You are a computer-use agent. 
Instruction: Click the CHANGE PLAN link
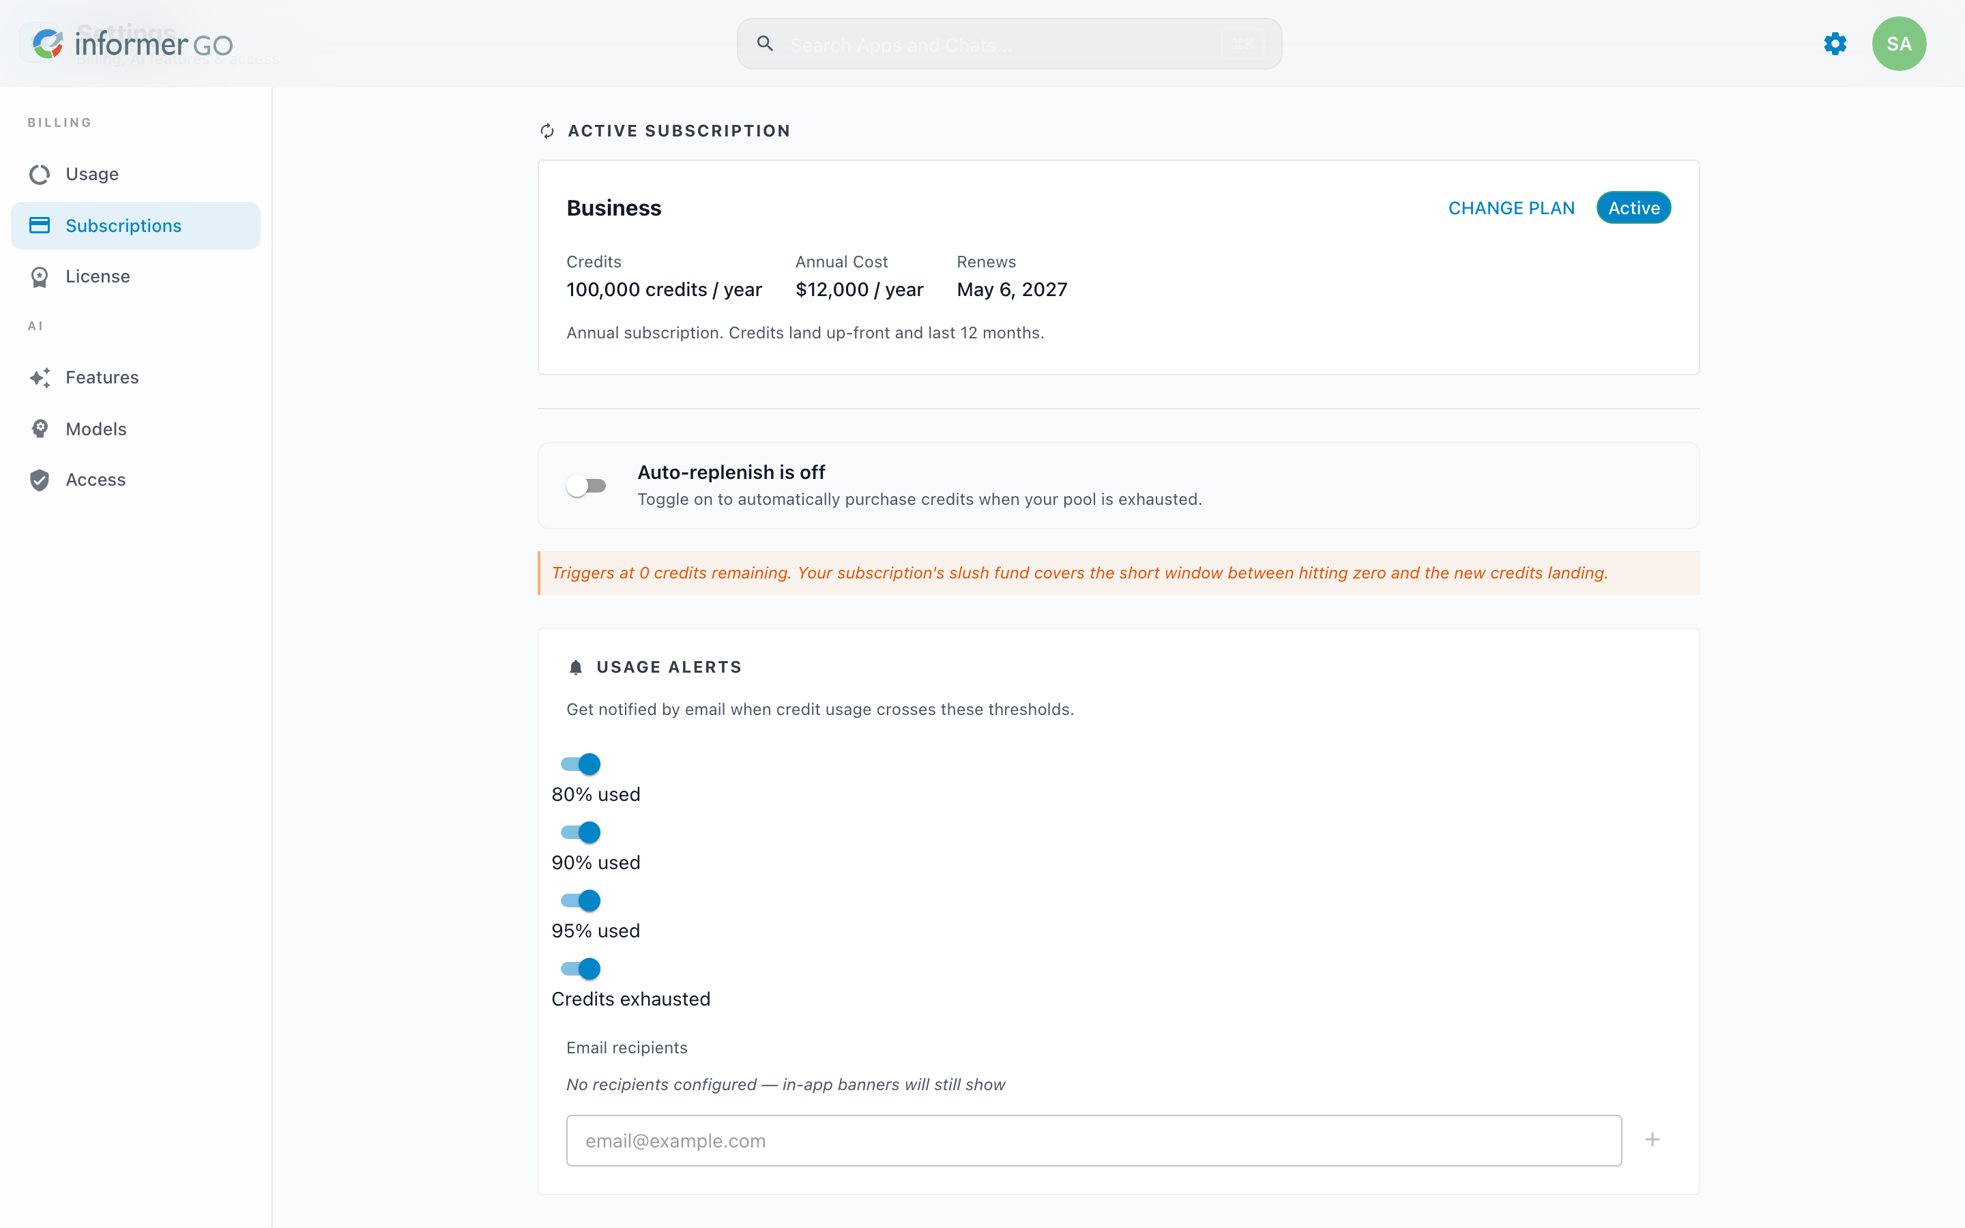point(1511,208)
